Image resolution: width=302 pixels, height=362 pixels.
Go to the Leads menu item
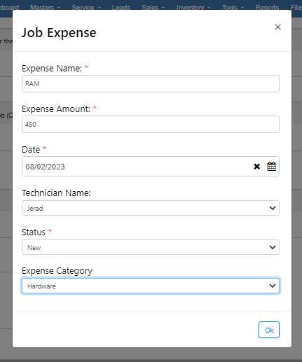click(x=121, y=7)
